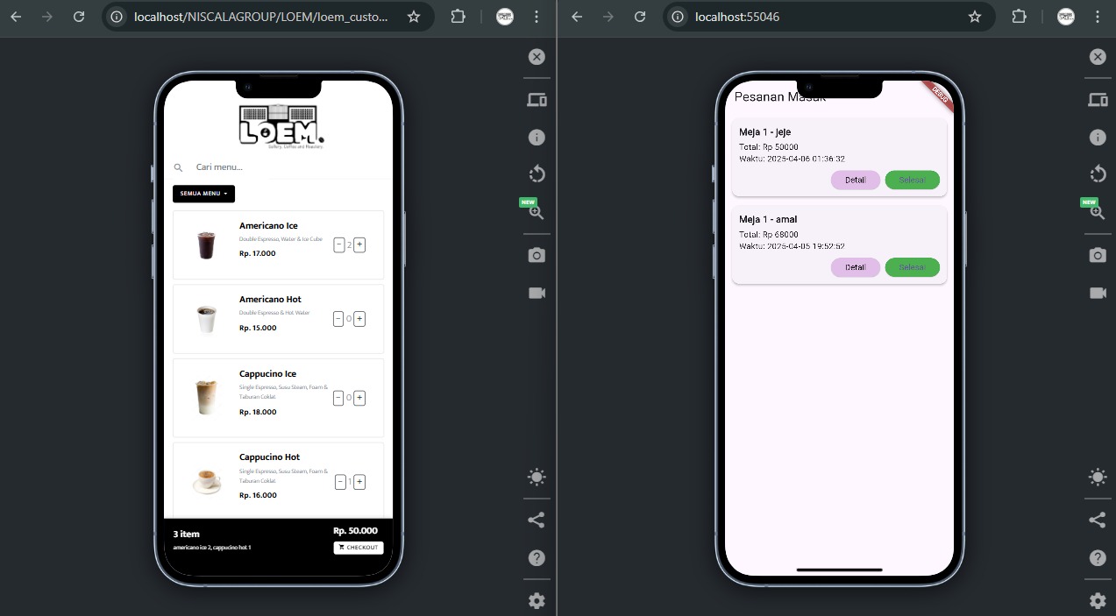Click the rotate device icon in left simulator sidebar
Image resolution: width=1116 pixels, height=616 pixels.
[x=537, y=173]
